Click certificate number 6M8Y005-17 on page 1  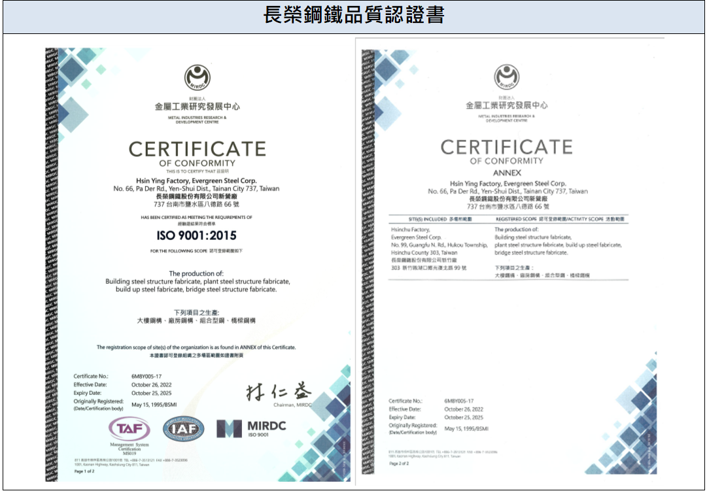pos(147,376)
